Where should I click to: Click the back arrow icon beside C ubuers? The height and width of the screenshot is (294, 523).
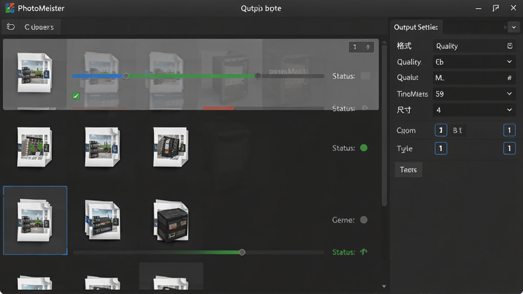coord(11,27)
